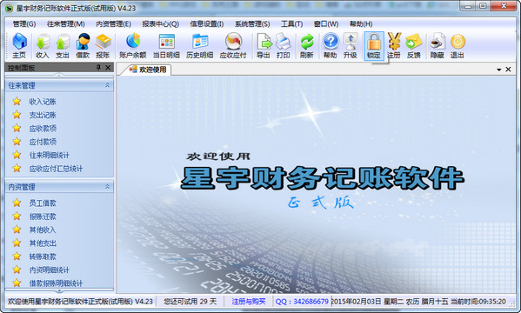Open the 帮助 help question-mark icon
521x313 pixels.
tap(331, 46)
